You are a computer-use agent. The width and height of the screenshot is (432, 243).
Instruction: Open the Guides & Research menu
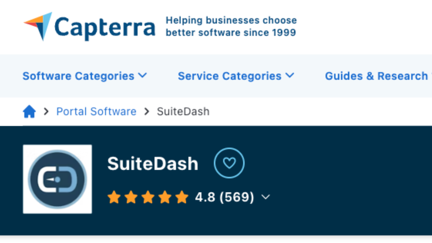pyautogui.click(x=376, y=76)
